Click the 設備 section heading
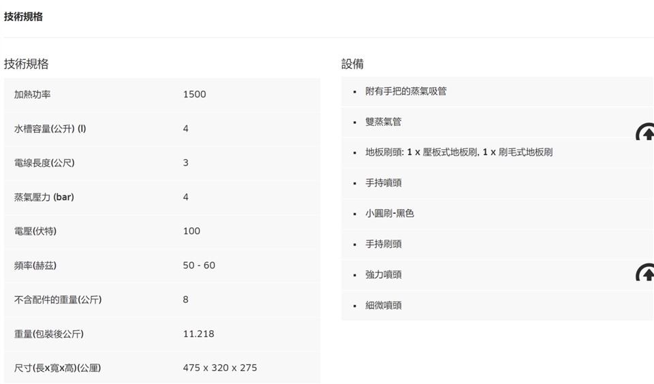The height and width of the screenshot is (384, 654). click(352, 64)
